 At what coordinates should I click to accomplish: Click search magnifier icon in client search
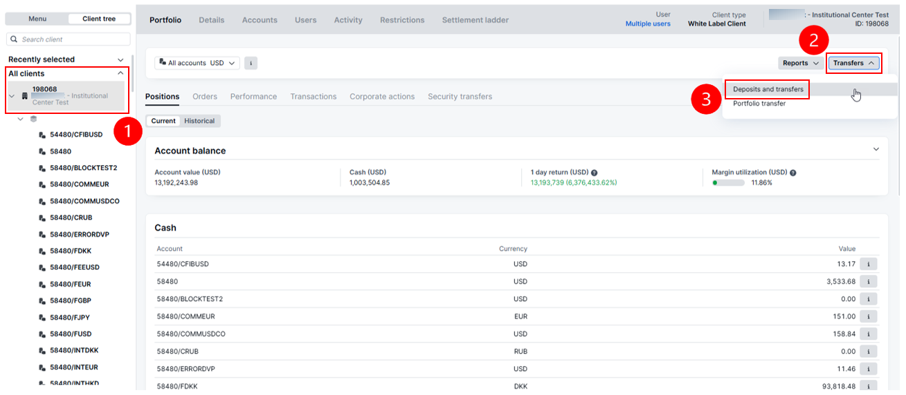coord(14,39)
